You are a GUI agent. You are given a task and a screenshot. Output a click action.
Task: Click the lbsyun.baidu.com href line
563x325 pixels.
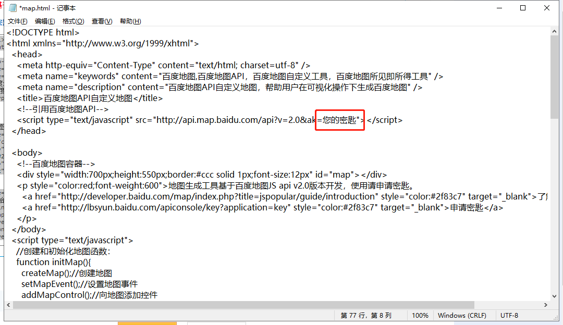pos(262,208)
